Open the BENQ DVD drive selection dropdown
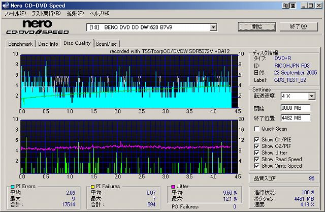The width and height of the screenshot is (325, 212). pos(213,27)
